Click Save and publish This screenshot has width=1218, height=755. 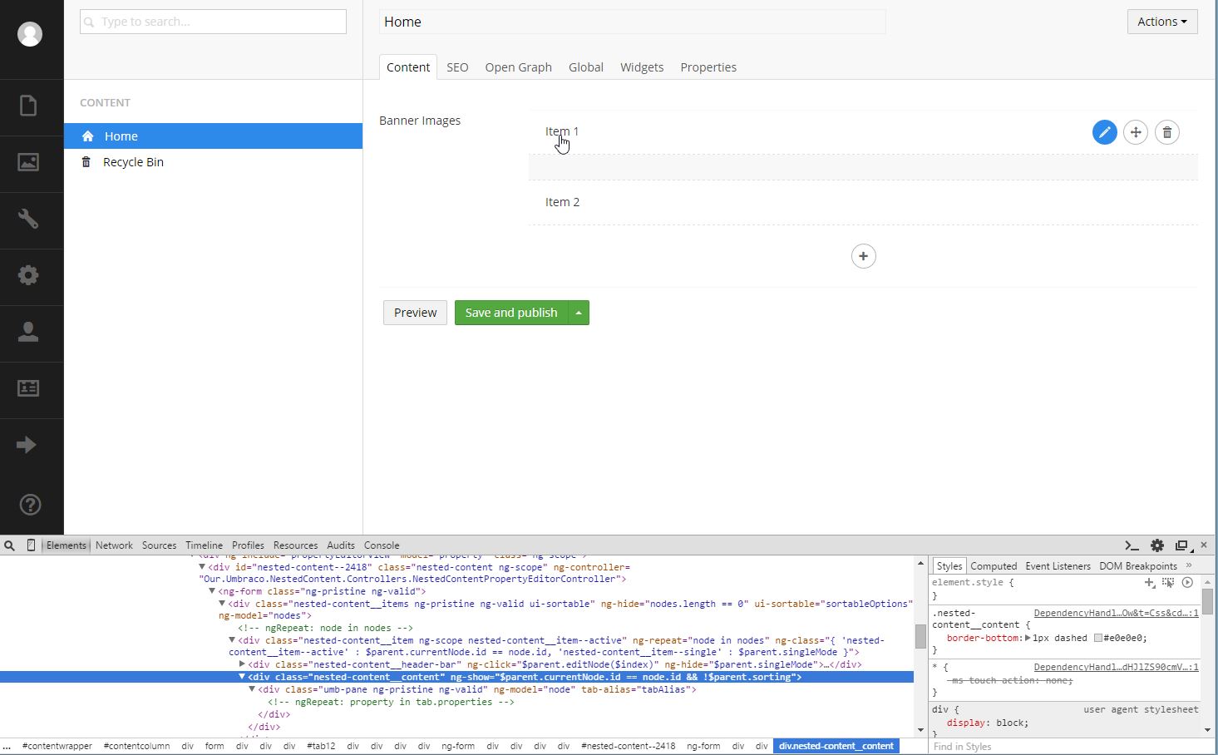click(511, 313)
